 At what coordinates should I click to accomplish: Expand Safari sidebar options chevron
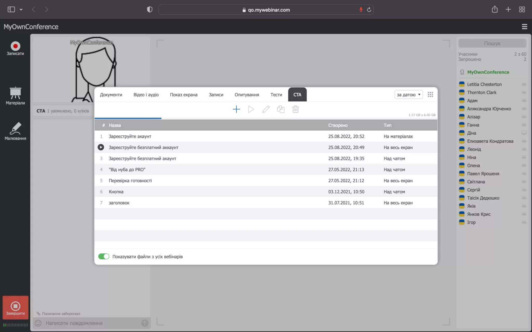click(x=21, y=10)
